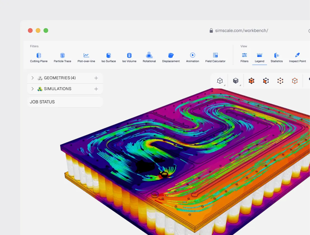Open the JOB STATUS panel
Screen dimensions: 310x235
[65, 102]
